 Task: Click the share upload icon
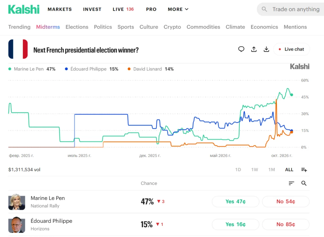coord(254,49)
